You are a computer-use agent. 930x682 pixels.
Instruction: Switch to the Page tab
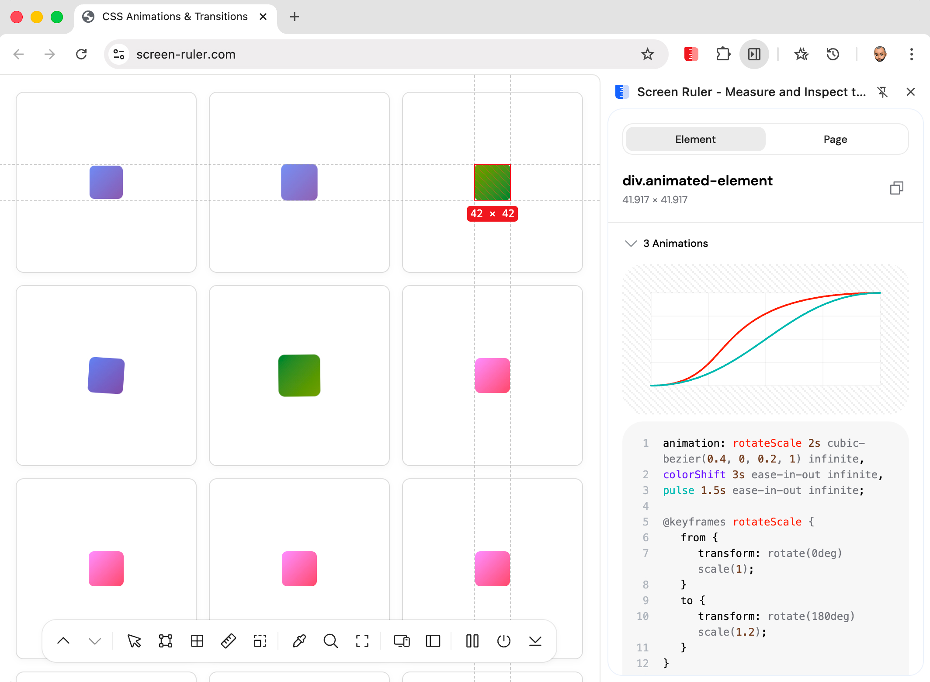[x=835, y=139]
